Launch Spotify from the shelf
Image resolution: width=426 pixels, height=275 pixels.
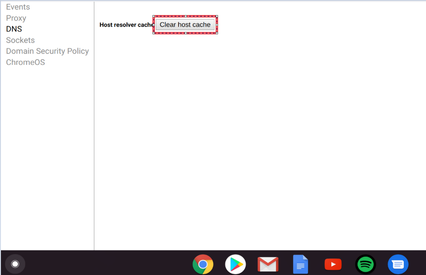click(366, 264)
